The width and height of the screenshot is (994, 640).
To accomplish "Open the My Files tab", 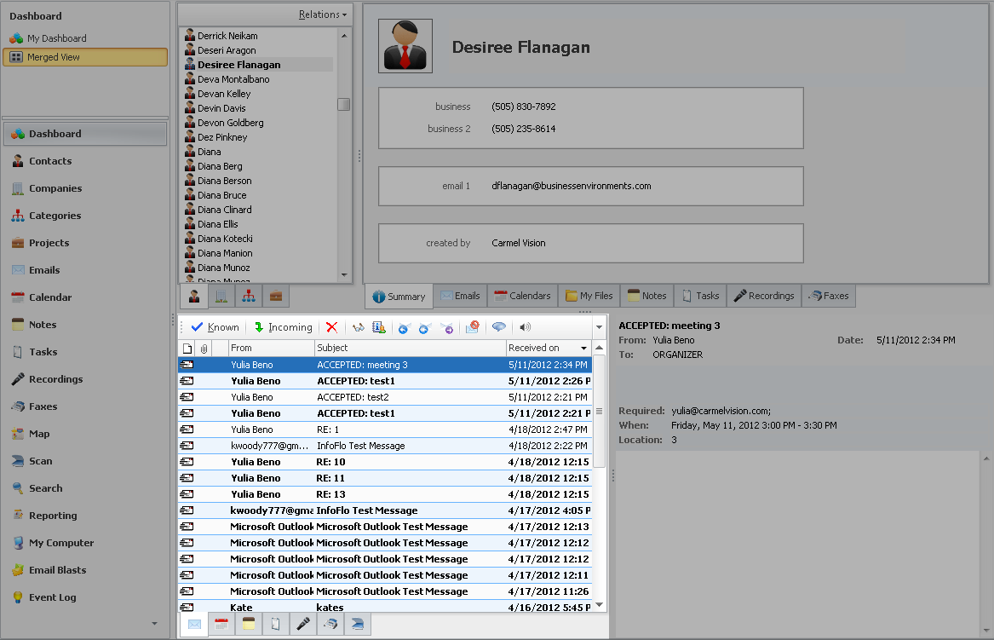I will click(x=589, y=296).
